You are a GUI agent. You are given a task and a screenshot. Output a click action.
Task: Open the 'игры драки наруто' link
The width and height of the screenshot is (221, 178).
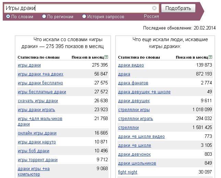(37, 142)
